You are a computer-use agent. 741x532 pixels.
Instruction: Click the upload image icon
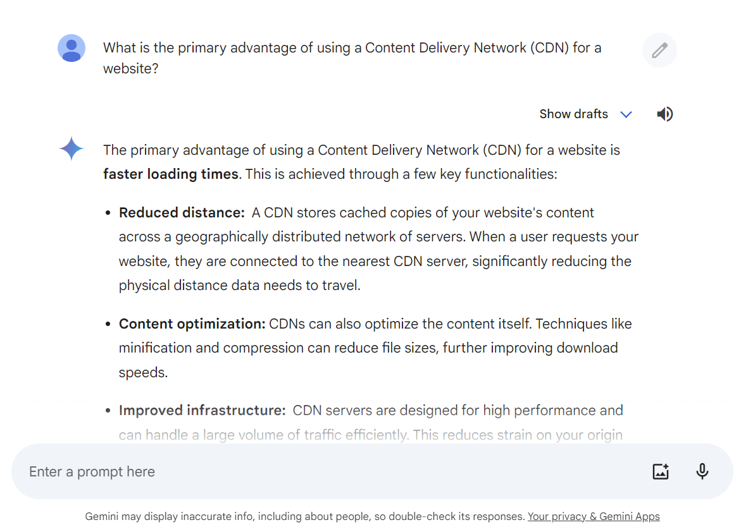(x=661, y=471)
